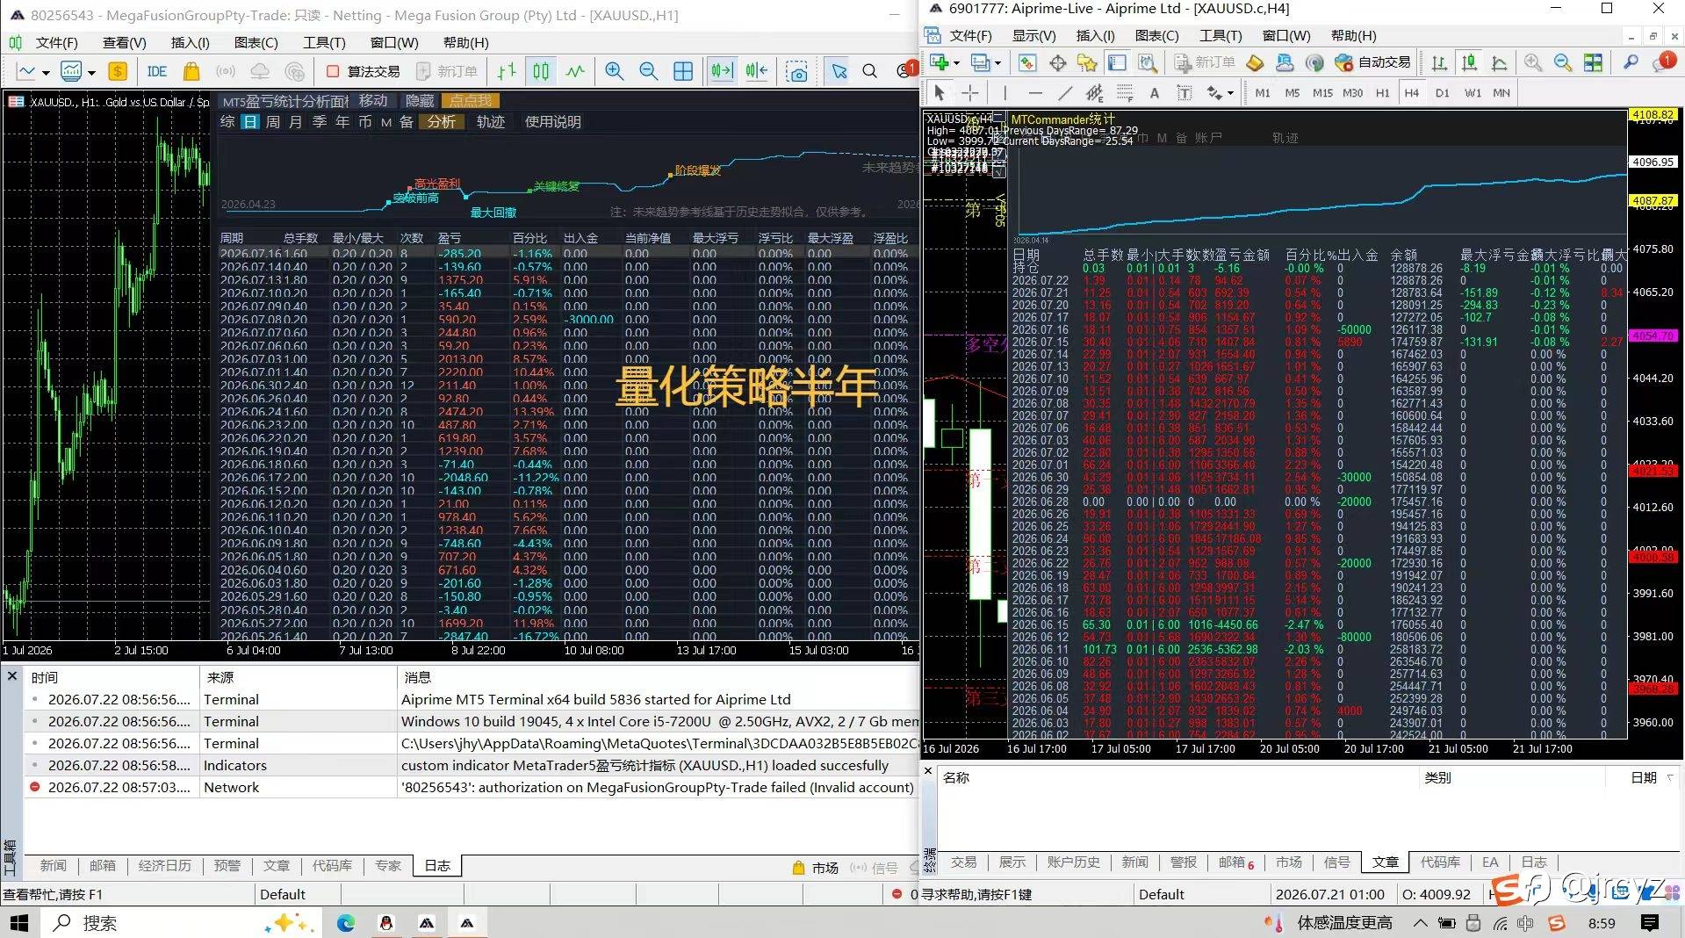The image size is (1685, 938).
Task: Toggle 算法交易 algo trading button
Action: [363, 71]
